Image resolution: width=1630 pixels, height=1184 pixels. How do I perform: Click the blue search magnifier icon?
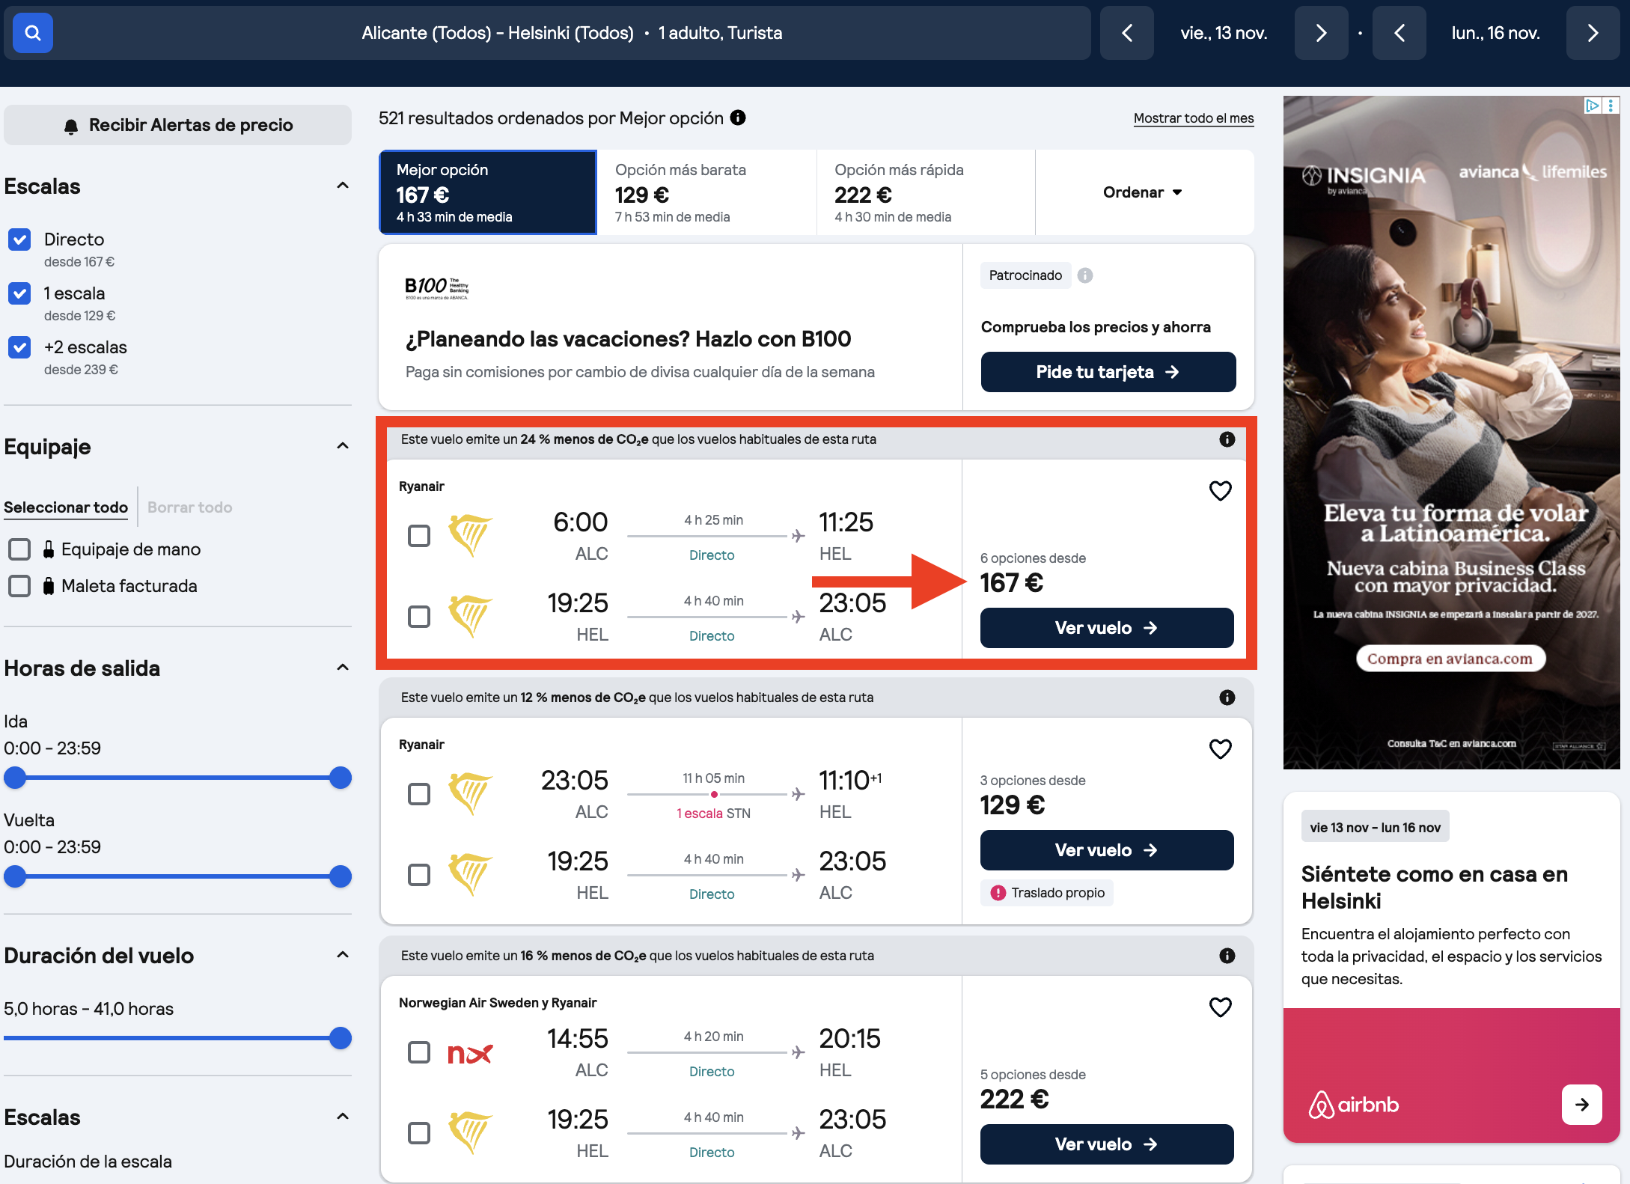click(32, 33)
